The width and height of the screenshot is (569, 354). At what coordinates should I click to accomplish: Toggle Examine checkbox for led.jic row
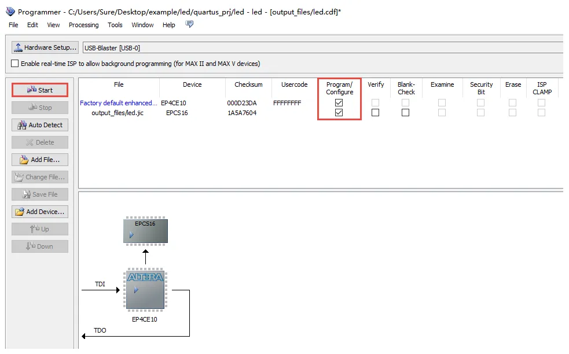click(x=442, y=112)
